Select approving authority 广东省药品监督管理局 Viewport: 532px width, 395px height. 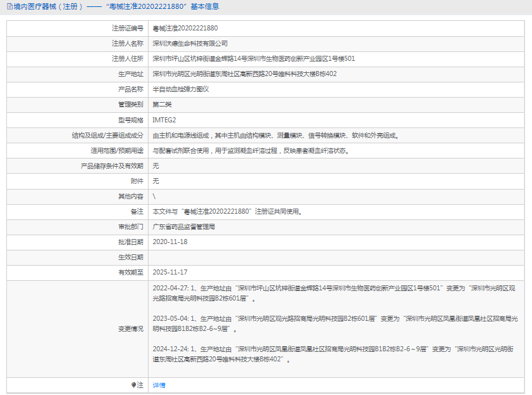pos(183,226)
